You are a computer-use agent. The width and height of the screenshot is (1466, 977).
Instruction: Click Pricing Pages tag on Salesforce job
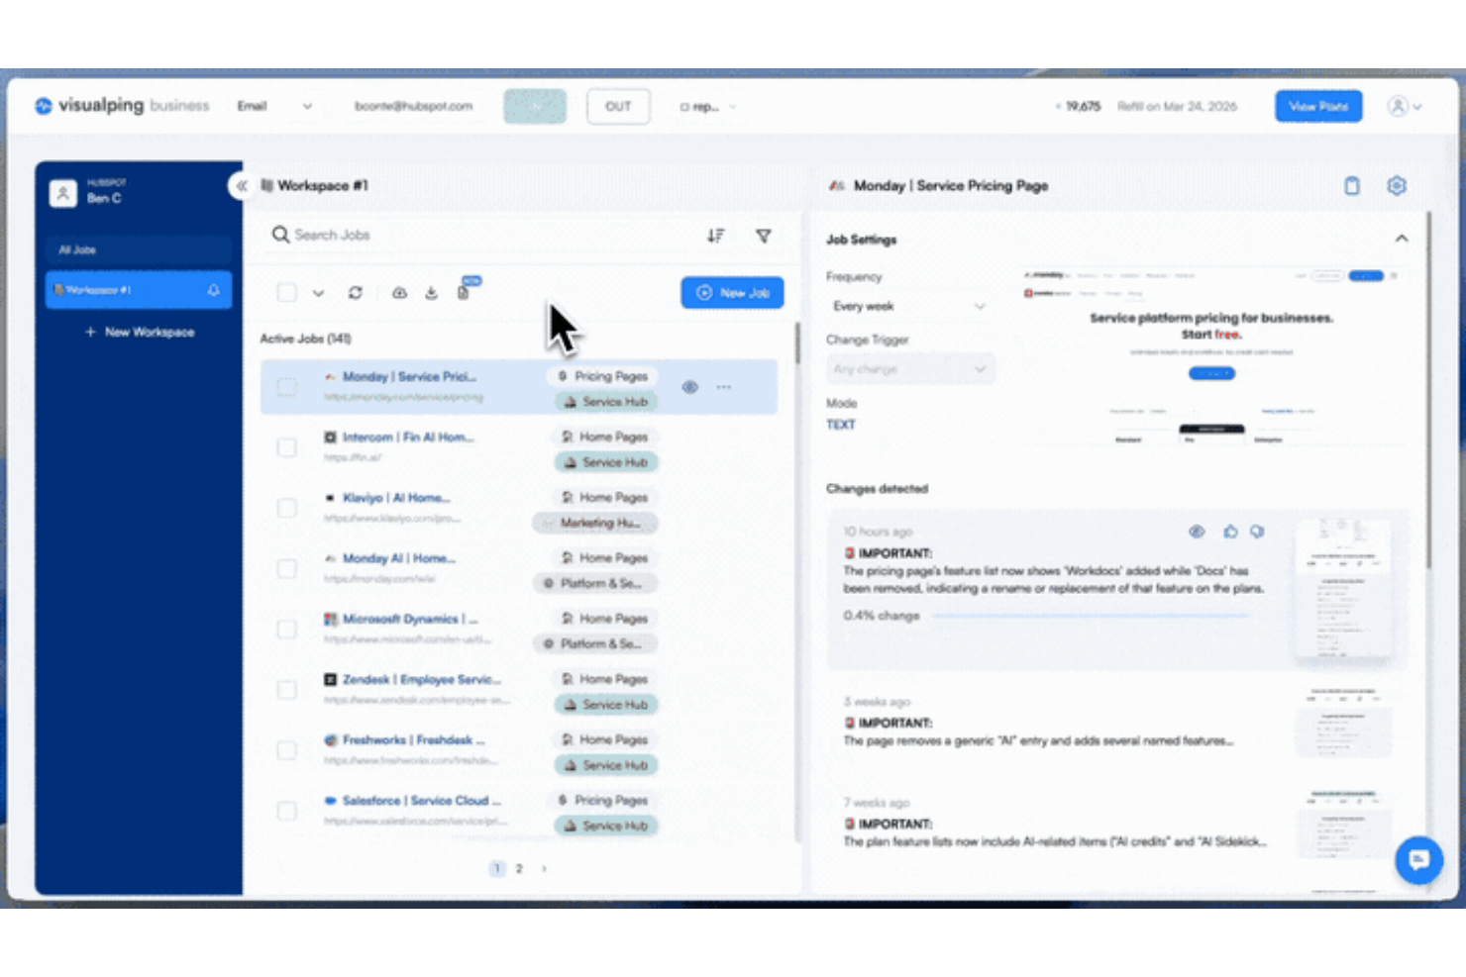point(602,800)
